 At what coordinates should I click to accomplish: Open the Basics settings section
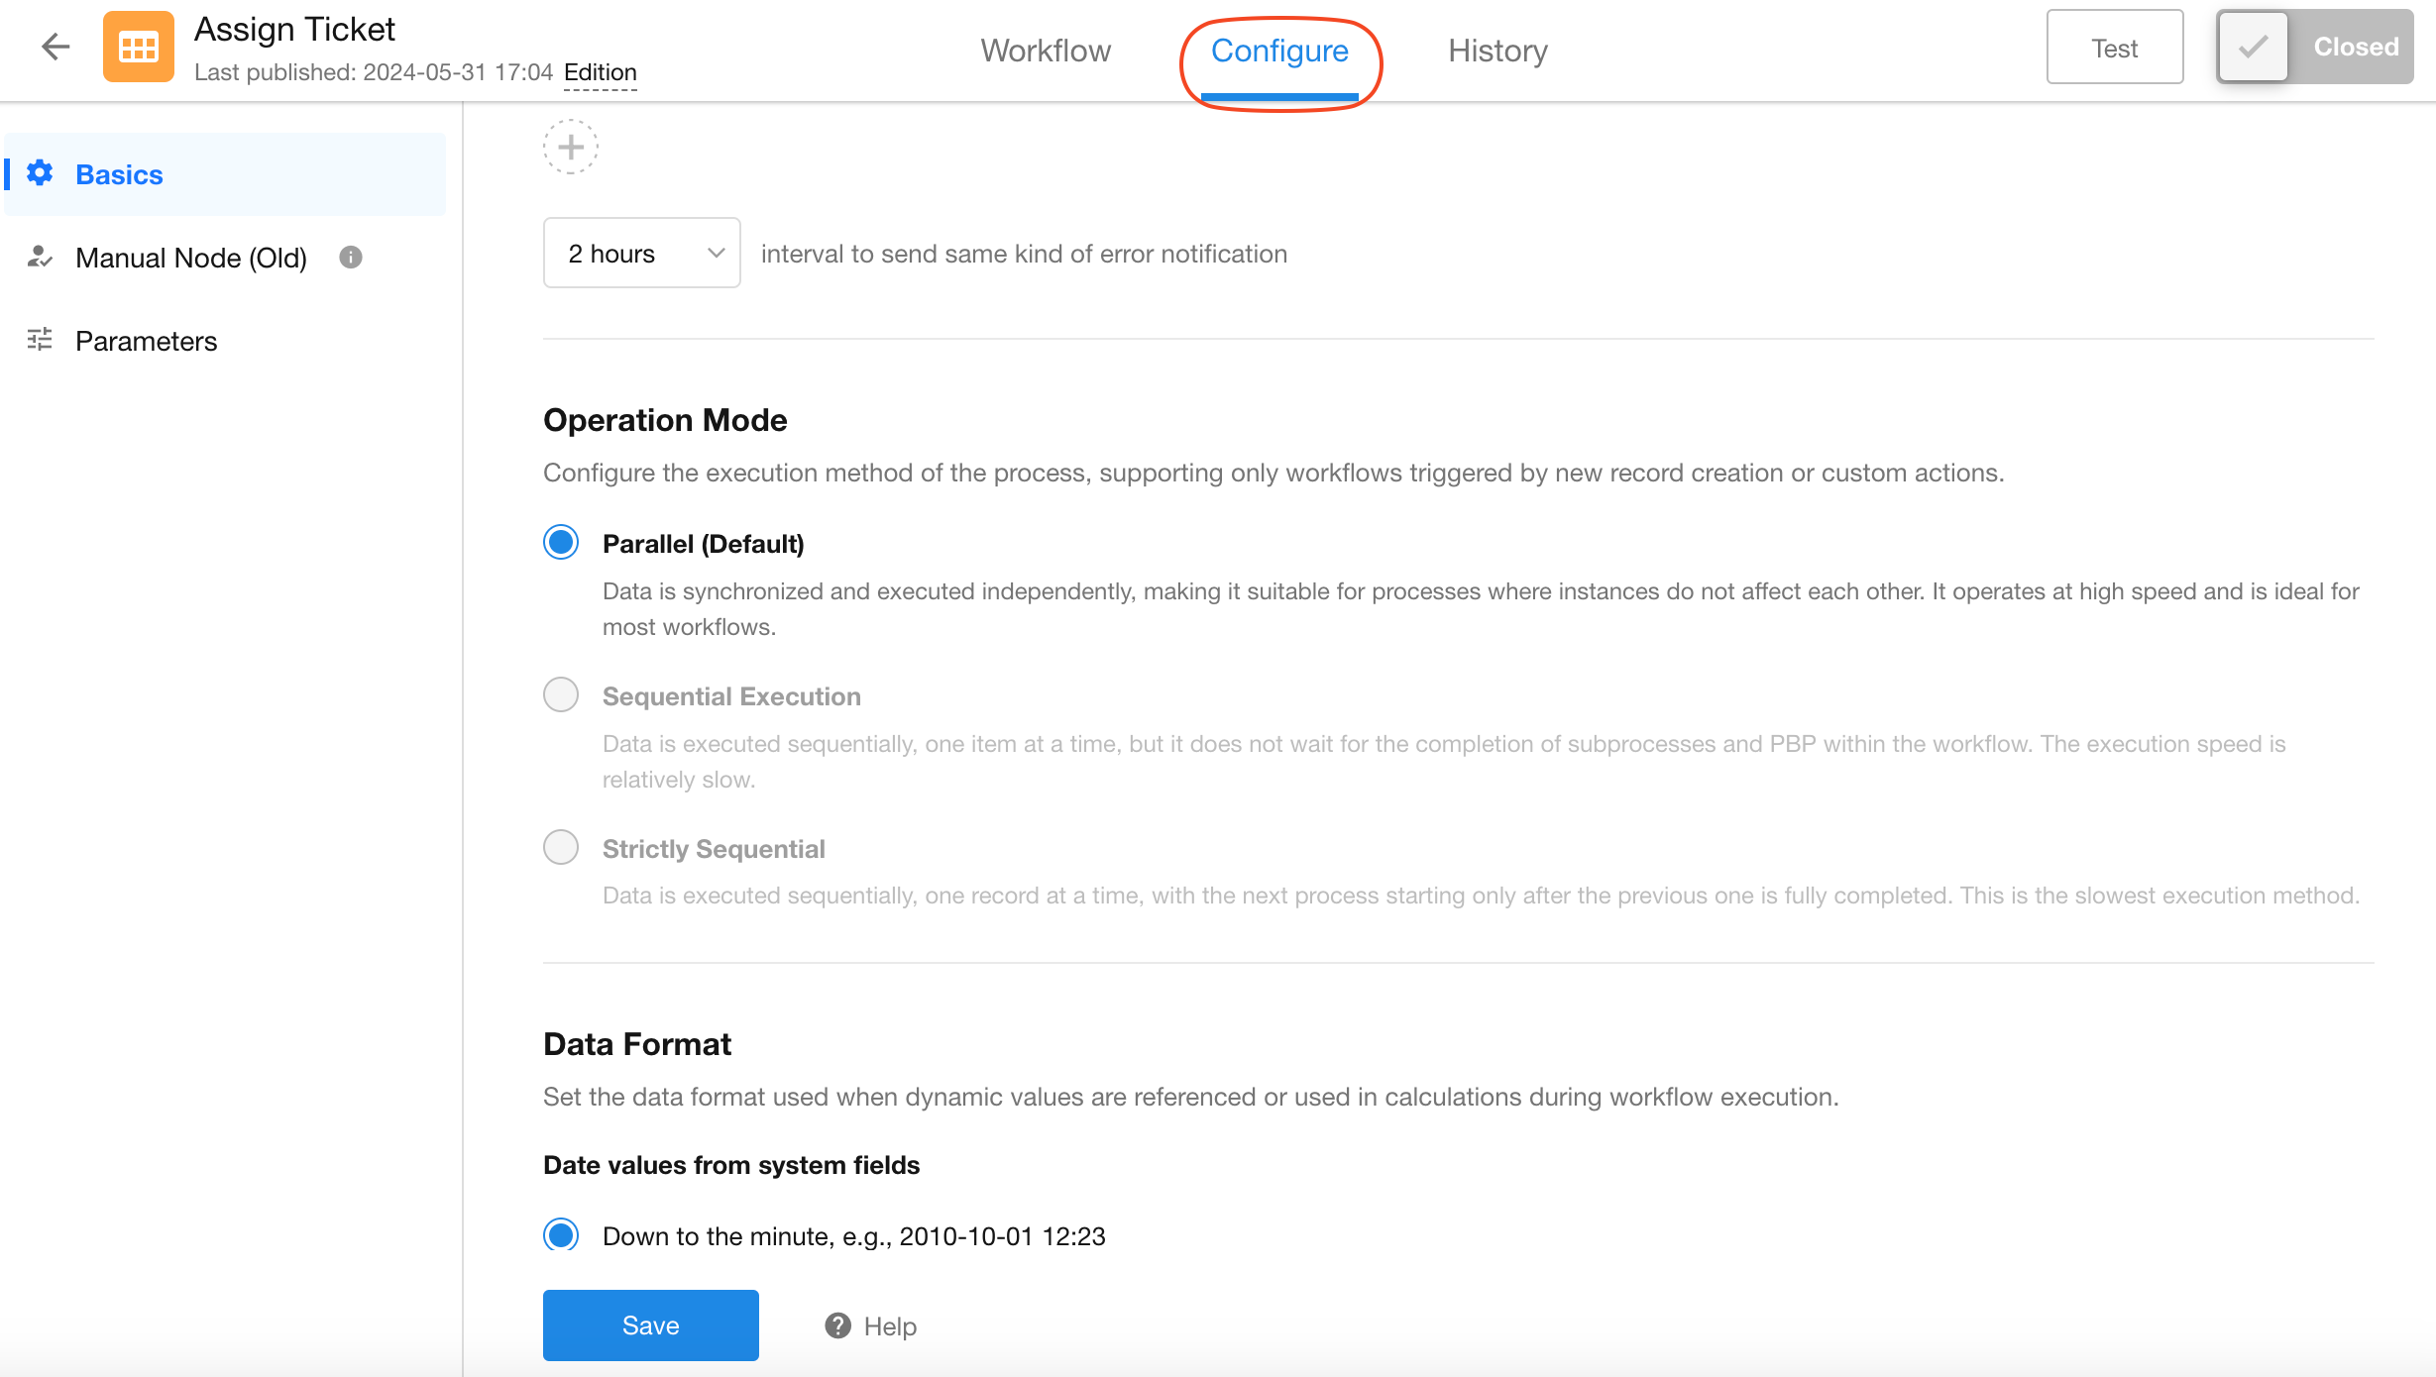coord(225,174)
